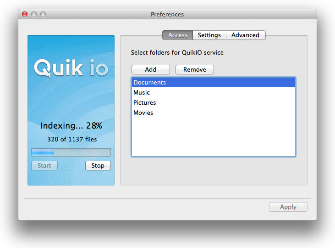The width and height of the screenshot is (335, 248).
Task: Click the "320 of 1137 files" status text
Action: [72, 139]
